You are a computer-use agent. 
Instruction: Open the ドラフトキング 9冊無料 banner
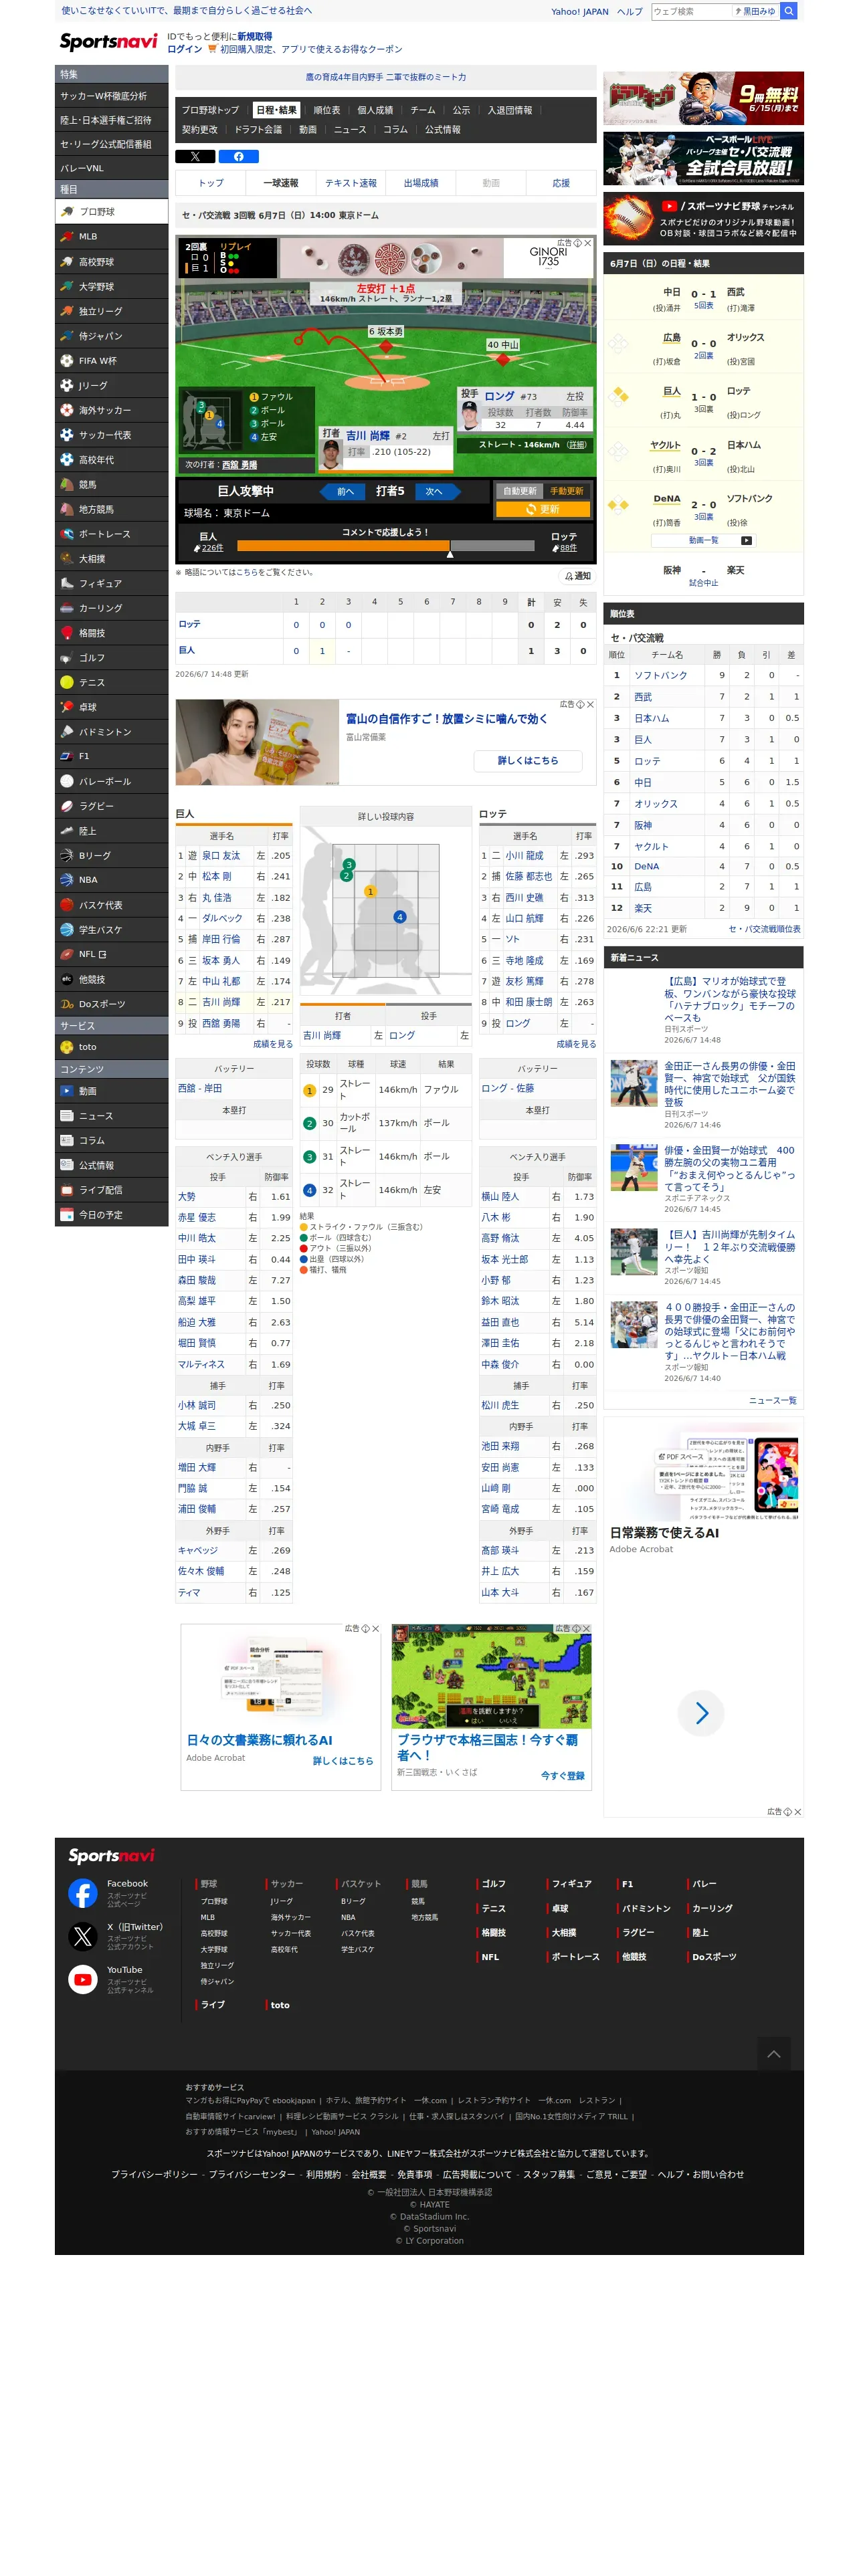pos(703,97)
